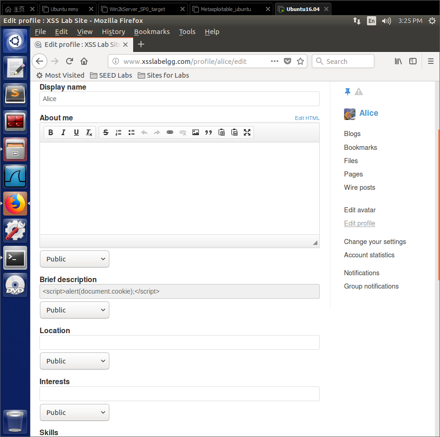The image size is (440, 437).
Task: Open About me access level dropdown
Action: coord(75,259)
